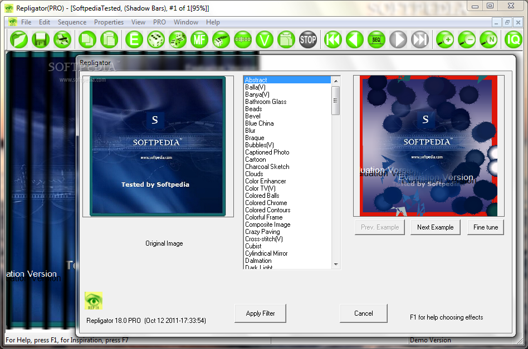528x349 pixels.
Task: Select Colorful Frame effect
Action: (x=287, y=217)
